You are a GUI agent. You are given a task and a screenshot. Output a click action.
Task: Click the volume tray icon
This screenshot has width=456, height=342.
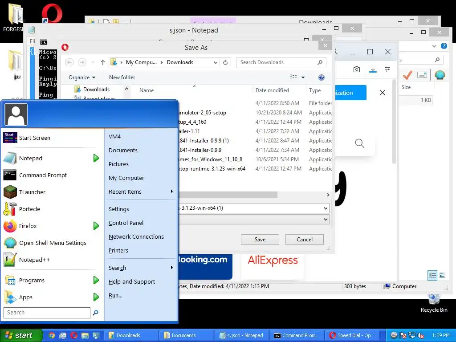421,336
